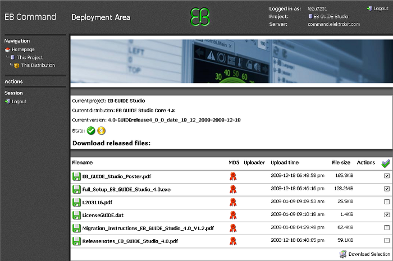Click the green save icon for EB_GUIDE_Studio_Poster.pdf
Image resolution: width=393 pixels, height=261 pixels.
point(76,176)
